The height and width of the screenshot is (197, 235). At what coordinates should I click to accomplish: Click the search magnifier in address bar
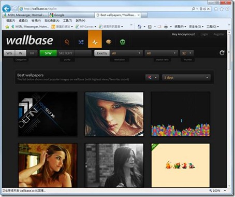click(194, 9)
